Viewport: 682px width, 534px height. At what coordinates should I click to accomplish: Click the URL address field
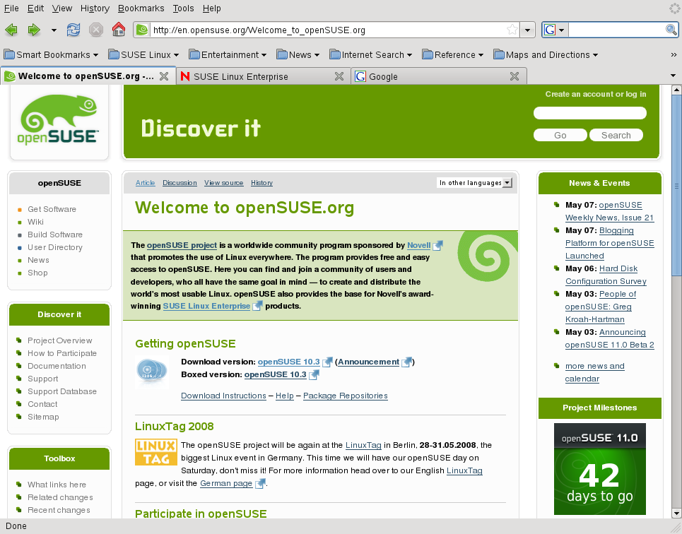click(x=329, y=30)
